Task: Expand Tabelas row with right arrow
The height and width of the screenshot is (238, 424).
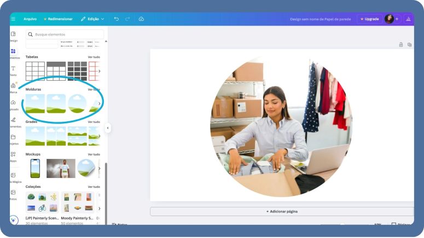Action: 99,71
